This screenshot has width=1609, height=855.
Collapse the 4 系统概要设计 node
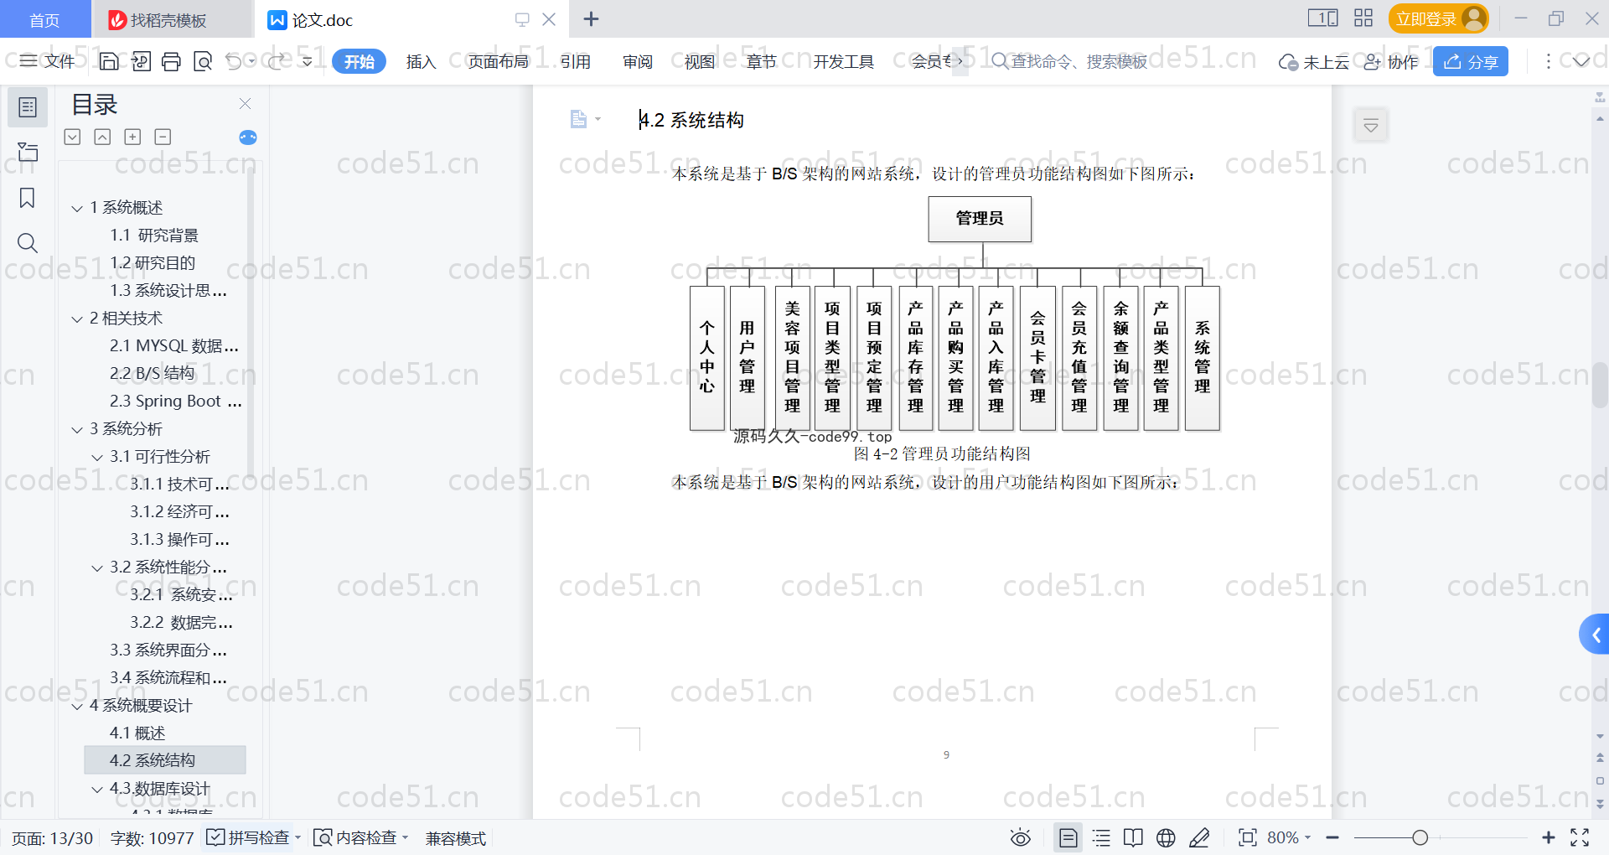pos(77,706)
